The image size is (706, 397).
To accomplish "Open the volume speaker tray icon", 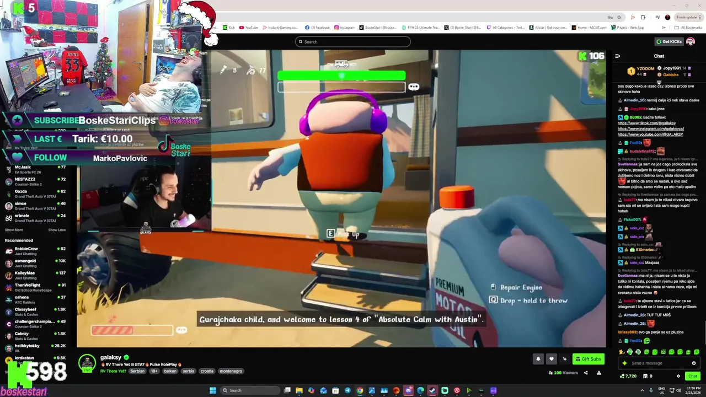I will pyautogui.click(x=678, y=390).
